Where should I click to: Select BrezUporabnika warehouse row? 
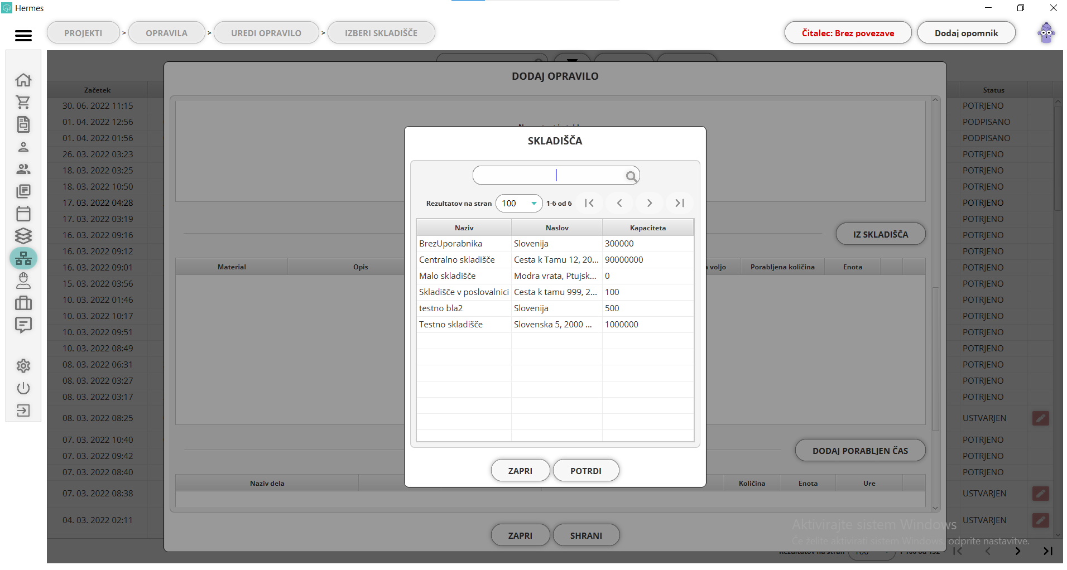coord(555,244)
